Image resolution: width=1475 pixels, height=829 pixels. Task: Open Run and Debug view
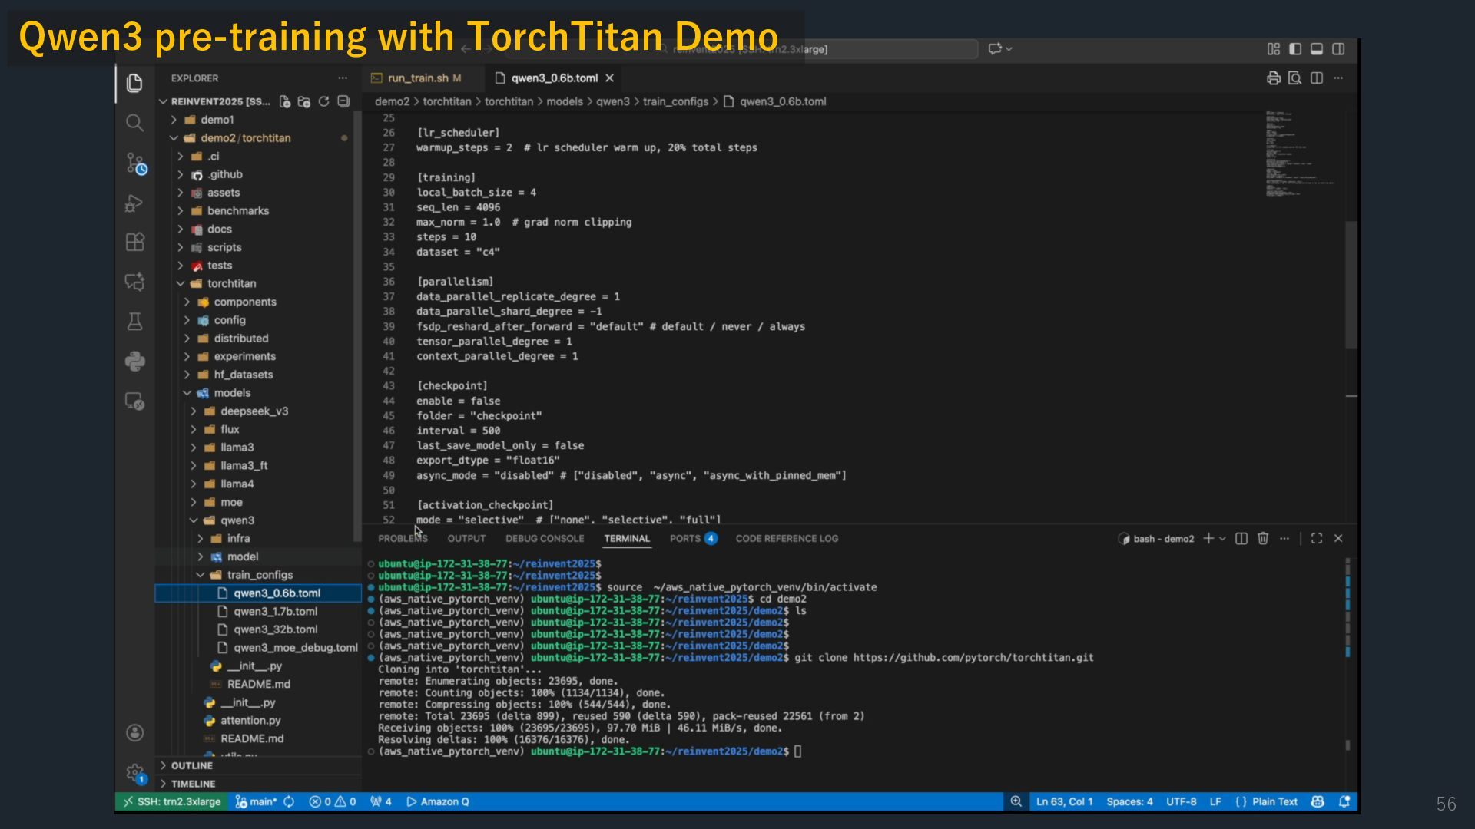[x=134, y=203]
